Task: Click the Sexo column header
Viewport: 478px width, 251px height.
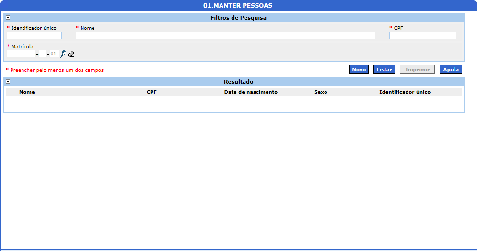Action: (320, 92)
